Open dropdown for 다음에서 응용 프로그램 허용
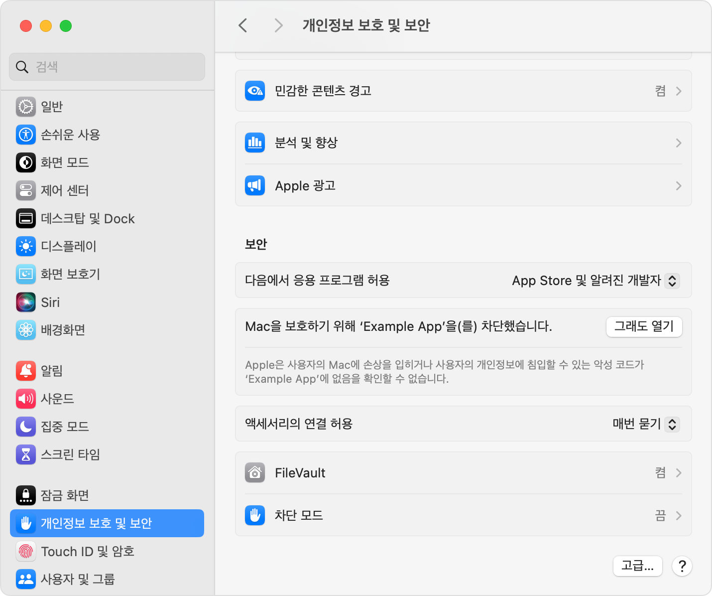The height and width of the screenshot is (596, 712). point(672,281)
